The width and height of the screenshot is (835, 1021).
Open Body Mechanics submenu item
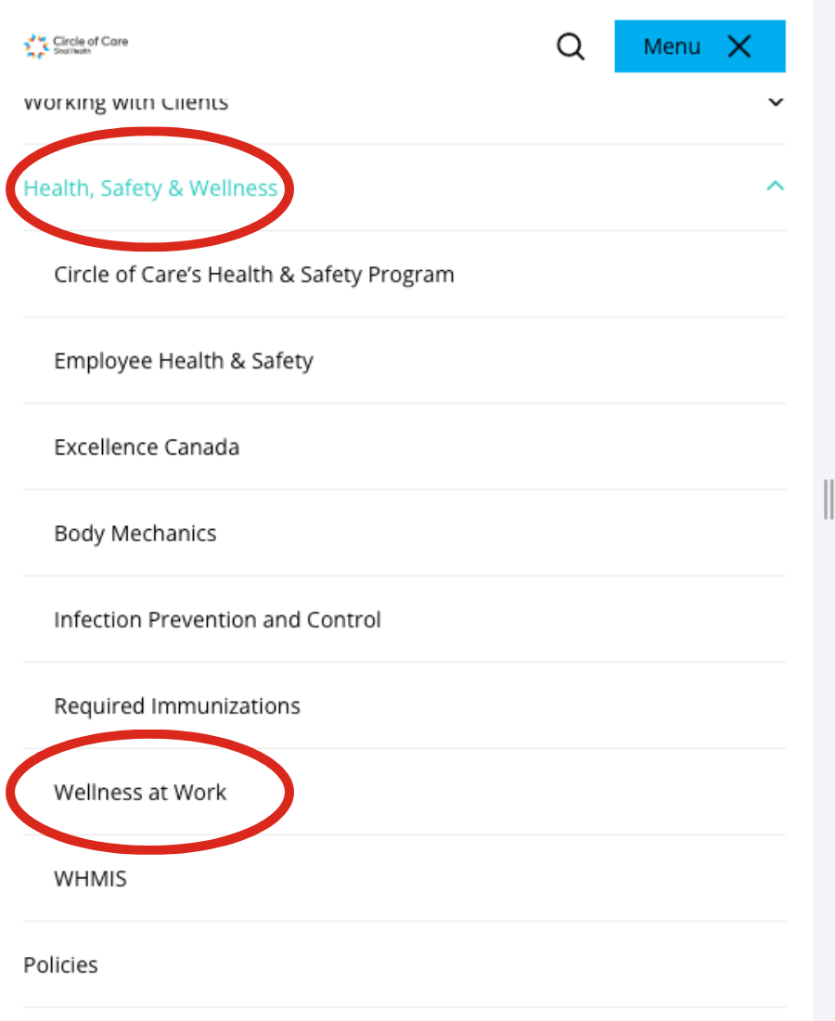135,534
